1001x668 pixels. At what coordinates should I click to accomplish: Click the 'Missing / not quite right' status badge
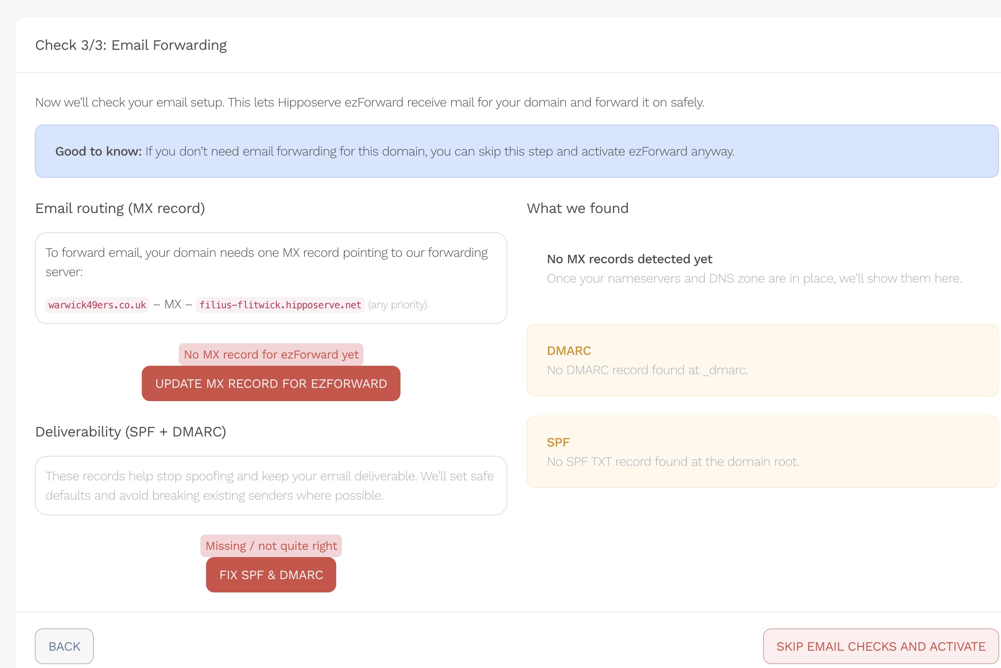pos(271,546)
